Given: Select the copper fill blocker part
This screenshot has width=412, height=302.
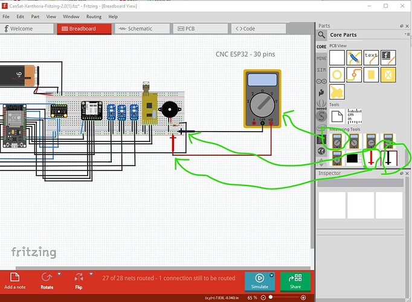Looking at the screenshot, I should [388, 75].
